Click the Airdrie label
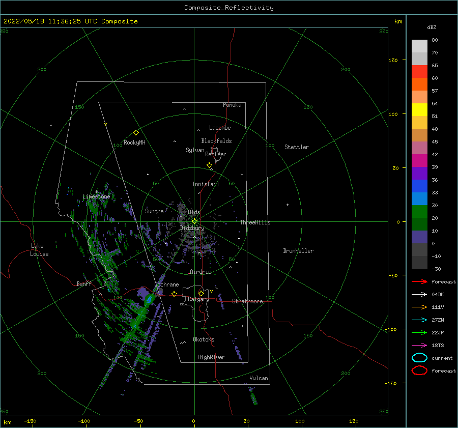 [201, 272]
